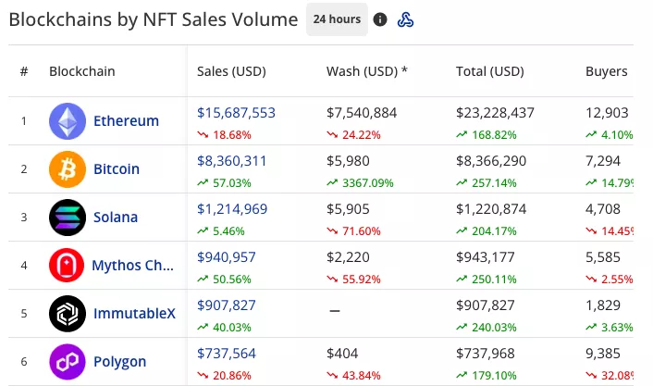The width and height of the screenshot is (653, 386).
Task: Open the Bitcoin blockchain link
Action: point(117,169)
